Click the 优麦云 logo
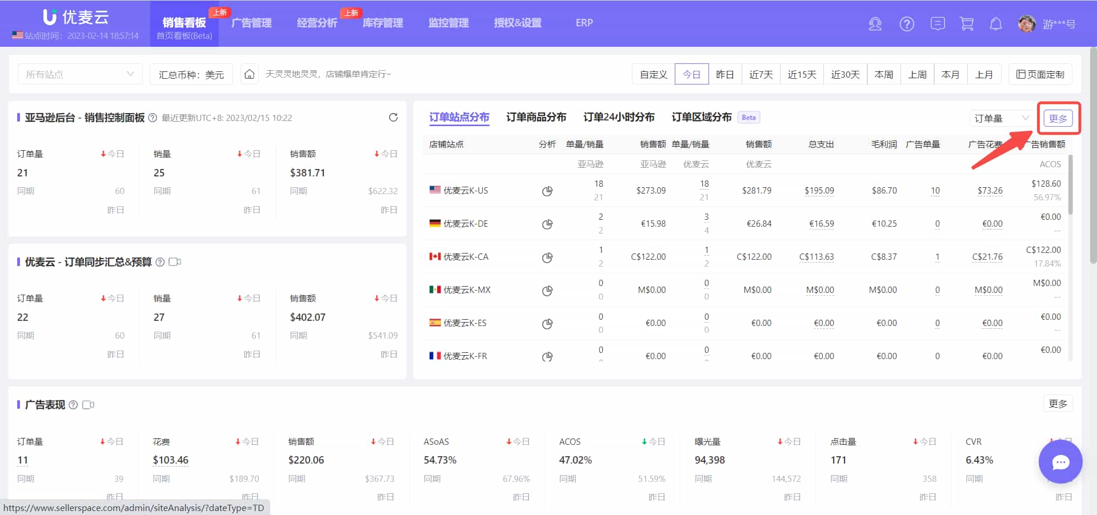The width and height of the screenshot is (1097, 515). click(76, 17)
